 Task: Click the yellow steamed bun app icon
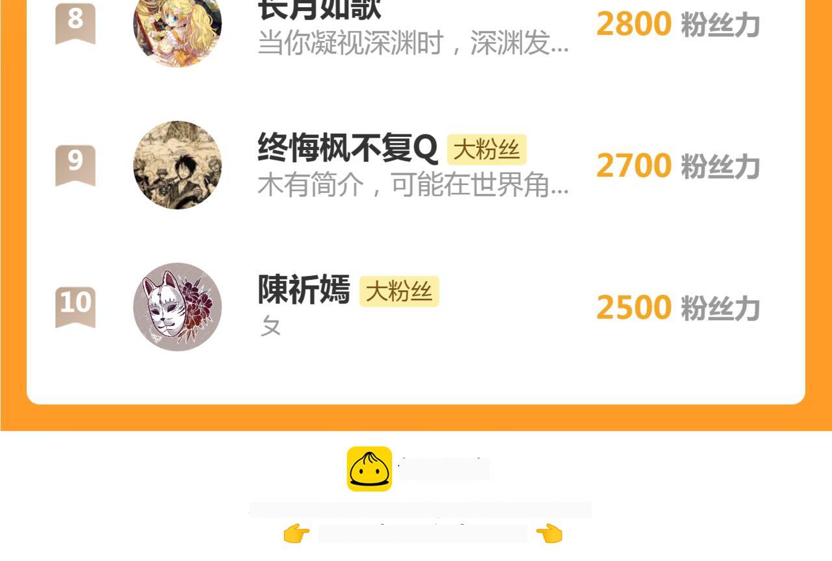pyautogui.click(x=369, y=469)
